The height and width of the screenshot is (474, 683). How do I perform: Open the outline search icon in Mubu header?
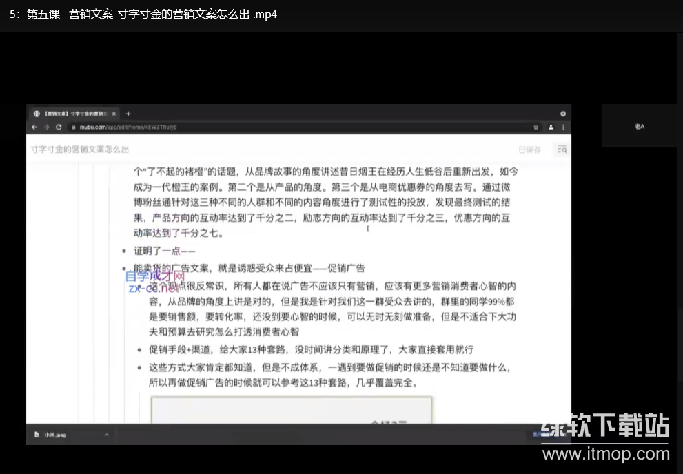point(562,150)
